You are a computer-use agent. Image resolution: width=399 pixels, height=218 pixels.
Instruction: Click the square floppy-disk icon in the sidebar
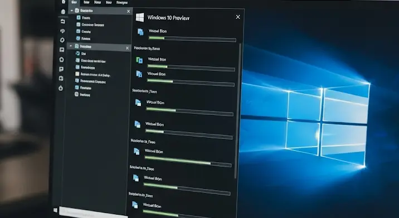coord(62,50)
